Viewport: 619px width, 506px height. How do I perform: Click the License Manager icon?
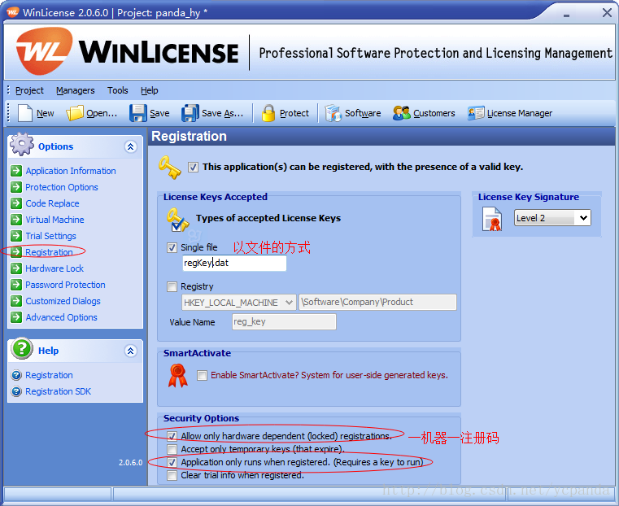point(476,113)
